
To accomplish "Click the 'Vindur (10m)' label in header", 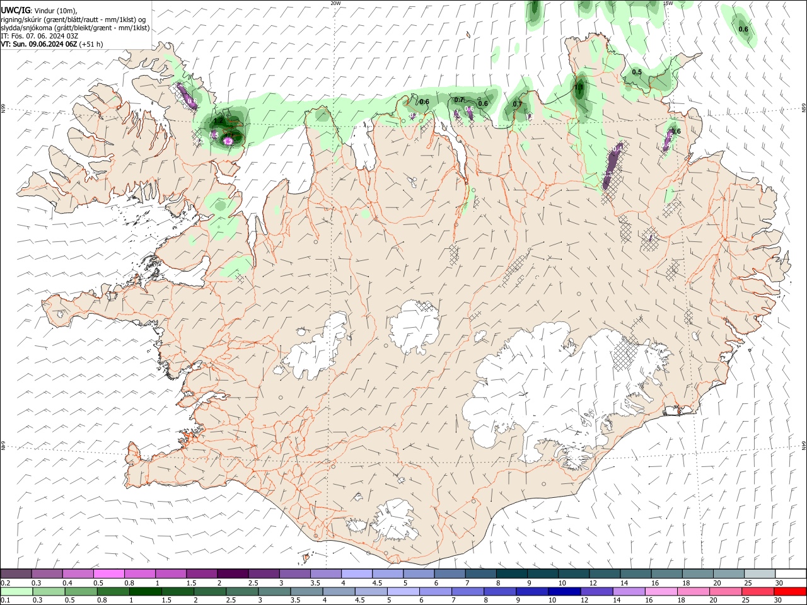I will point(55,11).
